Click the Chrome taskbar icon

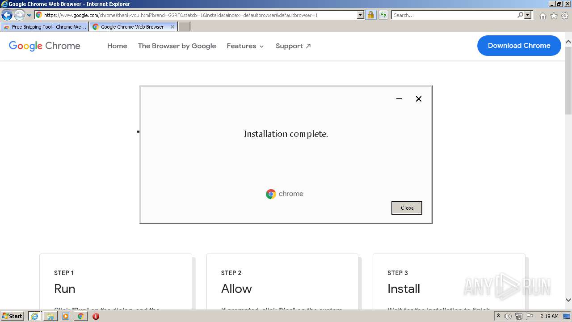click(80, 316)
